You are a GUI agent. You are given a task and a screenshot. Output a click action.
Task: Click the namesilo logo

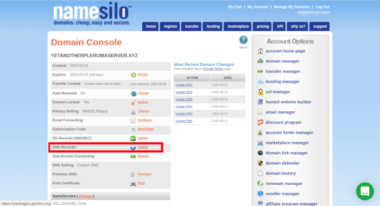click(x=92, y=14)
